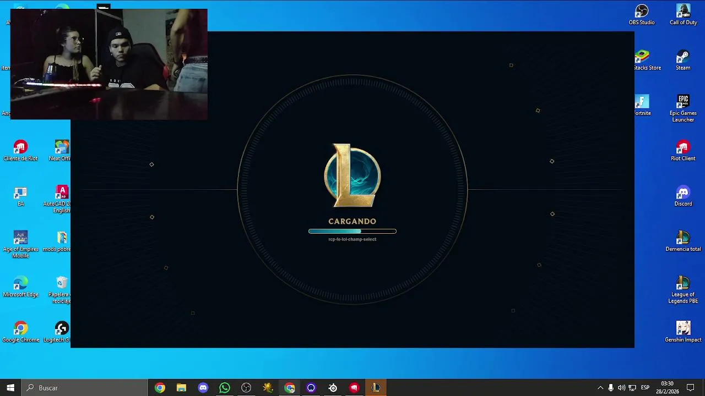
Task: Open Logitech G HUB desktop shortcut
Action: tap(57, 332)
